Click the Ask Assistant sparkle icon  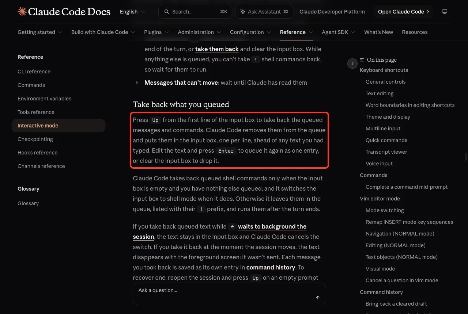point(243,12)
